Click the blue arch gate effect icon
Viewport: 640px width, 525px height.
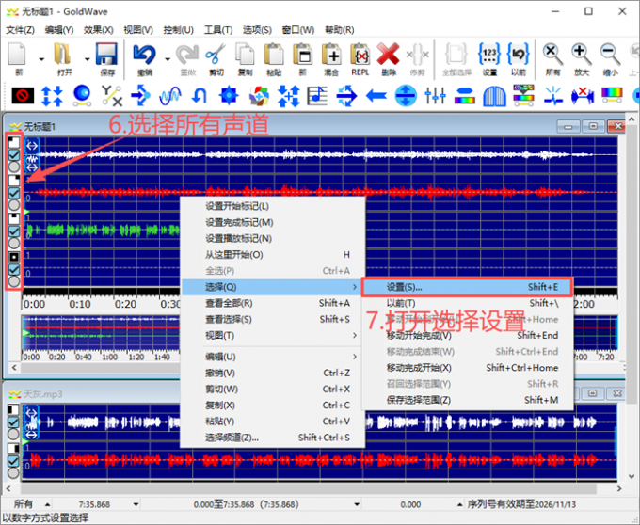click(494, 96)
